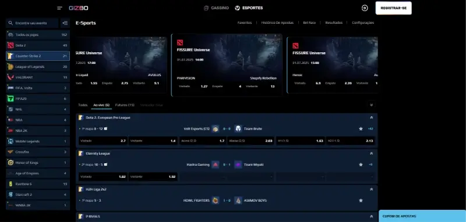This screenshot has width=466, height=222.
Task: Favorite the Volt Esports vs Team Brute match
Action: [x=361, y=128]
